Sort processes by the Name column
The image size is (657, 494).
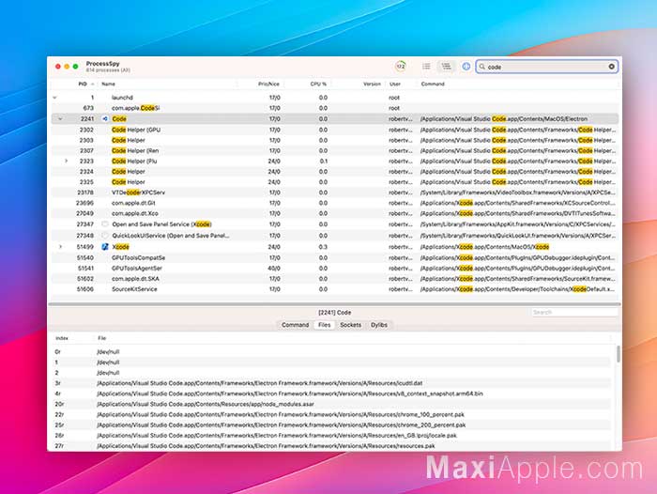pos(108,84)
